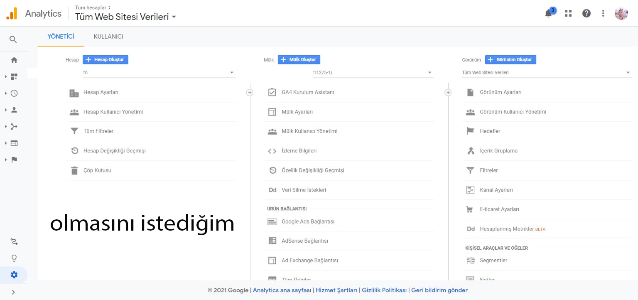Open the Hizmet Şartları footer link
The image size is (638, 300).
click(336, 290)
